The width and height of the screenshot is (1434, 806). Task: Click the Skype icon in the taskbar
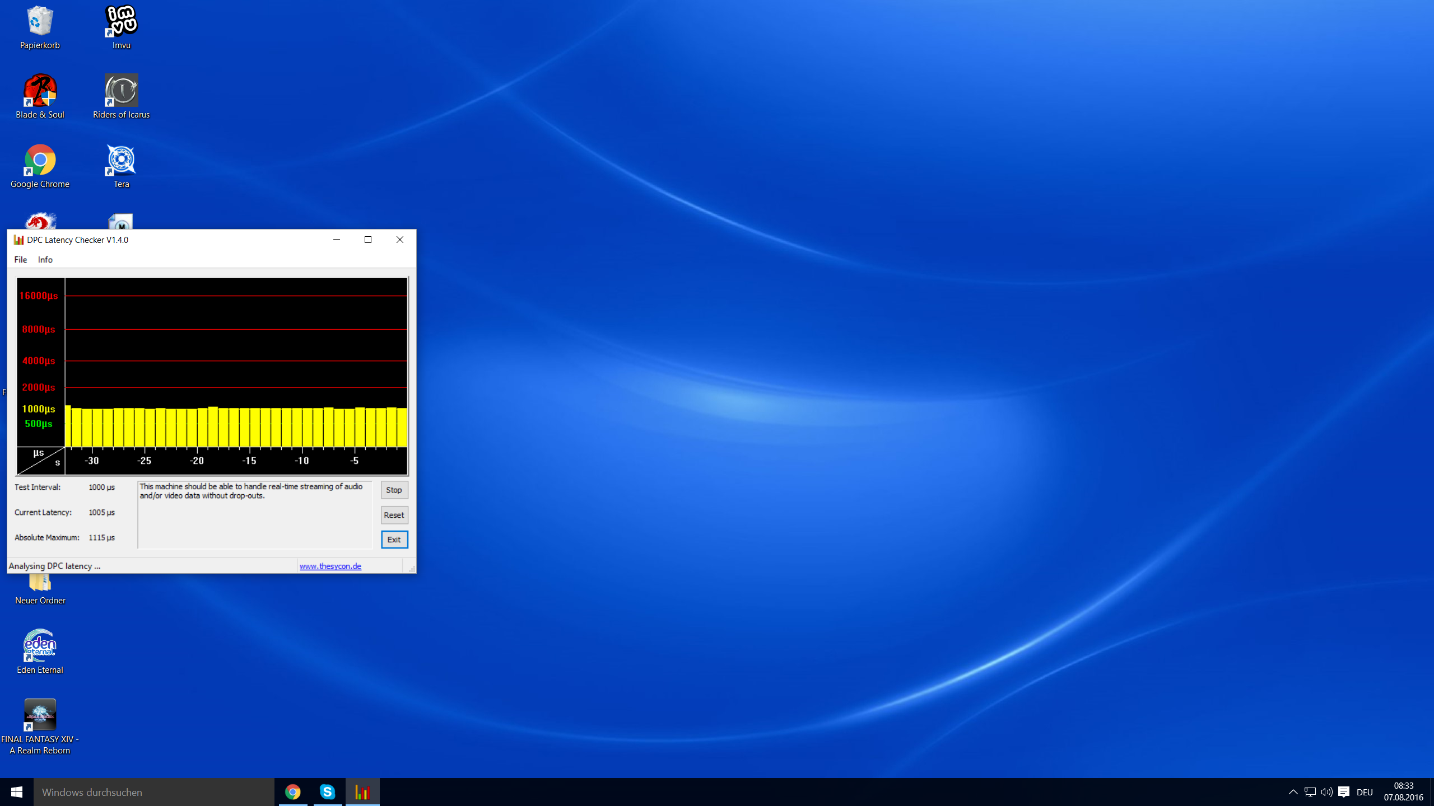pyautogui.click(x=328, y=792)
